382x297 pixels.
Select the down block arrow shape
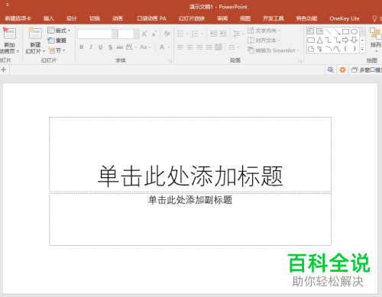[354, 40]
